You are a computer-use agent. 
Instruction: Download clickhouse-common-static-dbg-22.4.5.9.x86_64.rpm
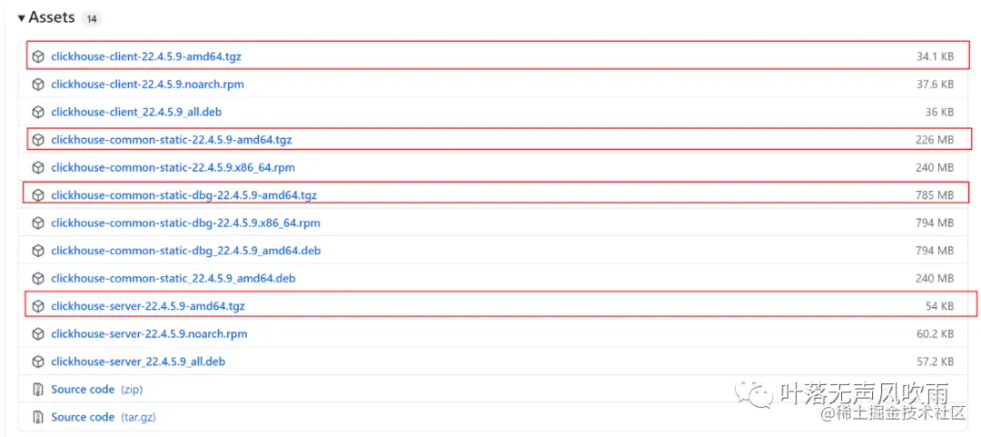click(x=186, y=223)
